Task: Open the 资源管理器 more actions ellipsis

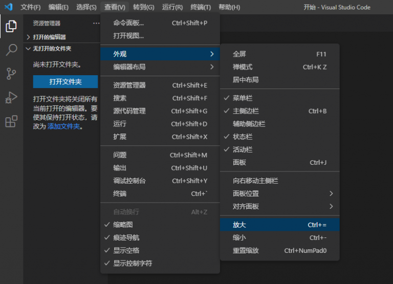Action: [x=96, y=24]
